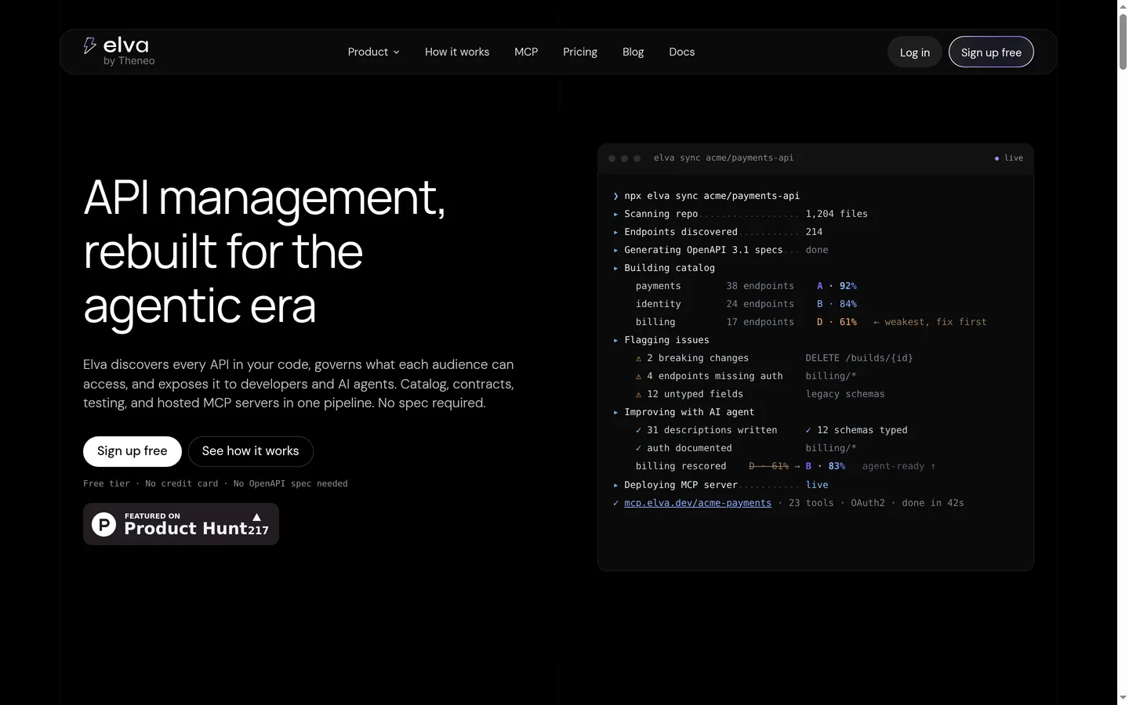Click 'Generating OpenAPI 3.1 specs' line
This screenshot has width=1129, height=705.
pyautogui.click(x=720, y=250)
